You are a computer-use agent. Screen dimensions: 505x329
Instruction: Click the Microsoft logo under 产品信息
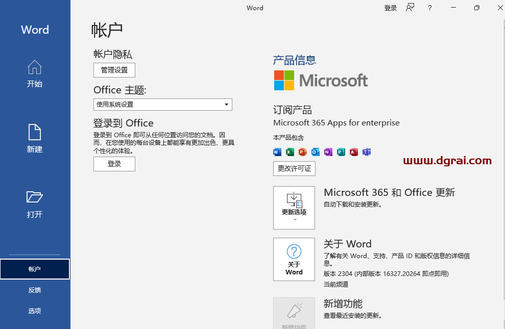tap(321, 81)
